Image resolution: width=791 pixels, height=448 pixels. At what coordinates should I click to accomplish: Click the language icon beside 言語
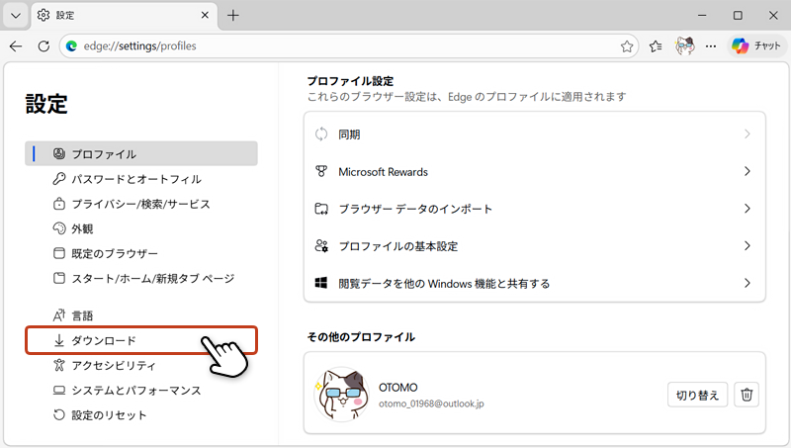point(59,315)
